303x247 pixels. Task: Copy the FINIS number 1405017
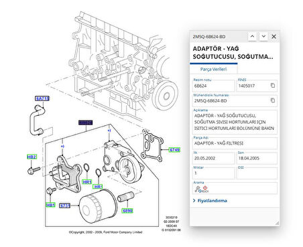pos(273,86)
